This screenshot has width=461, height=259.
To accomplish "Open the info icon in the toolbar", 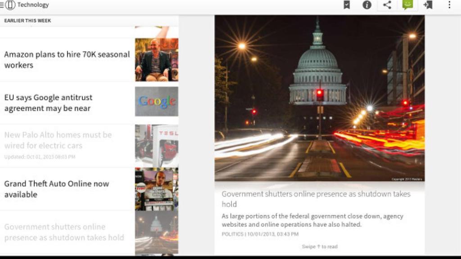I will pyautogui.click(x=367, y=5).
